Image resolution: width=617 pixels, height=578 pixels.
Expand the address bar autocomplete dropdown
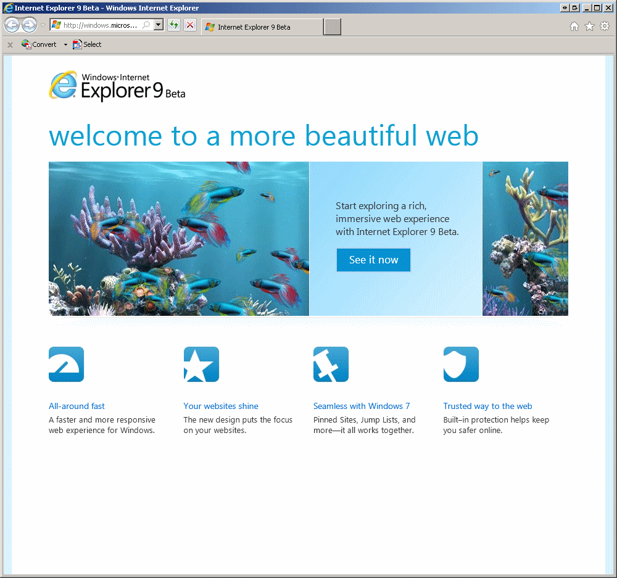pyautogui.click(x=159, y=25)
